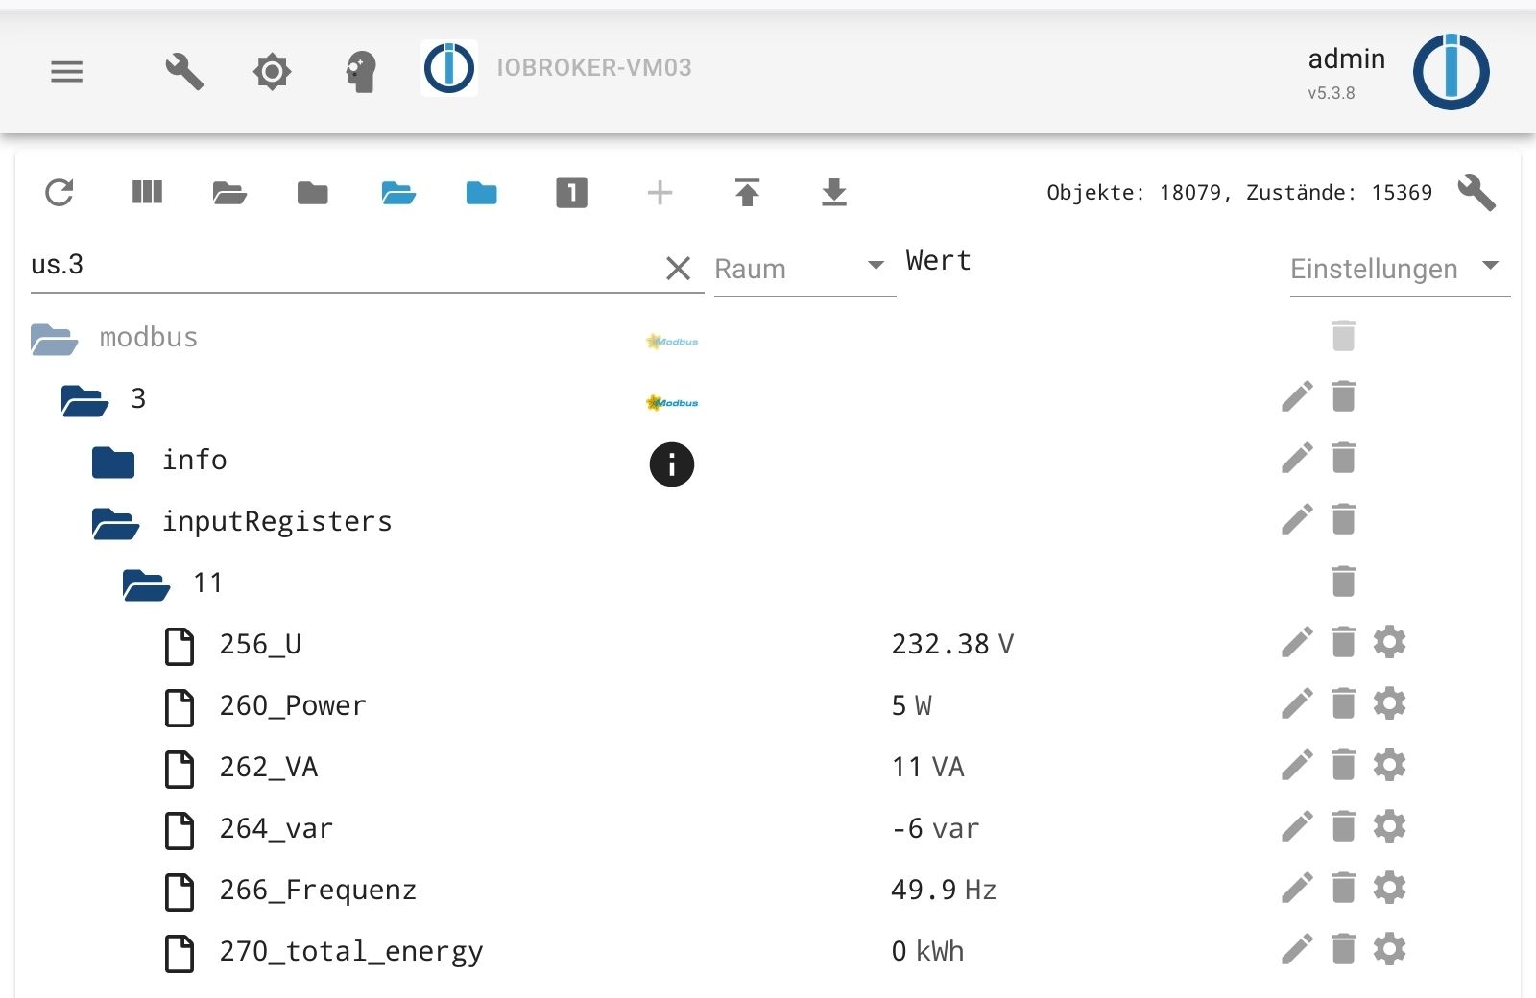Collapse all nodes with closed-folder icon
This screenshot has width=1536, height=998.
(313, 193)
